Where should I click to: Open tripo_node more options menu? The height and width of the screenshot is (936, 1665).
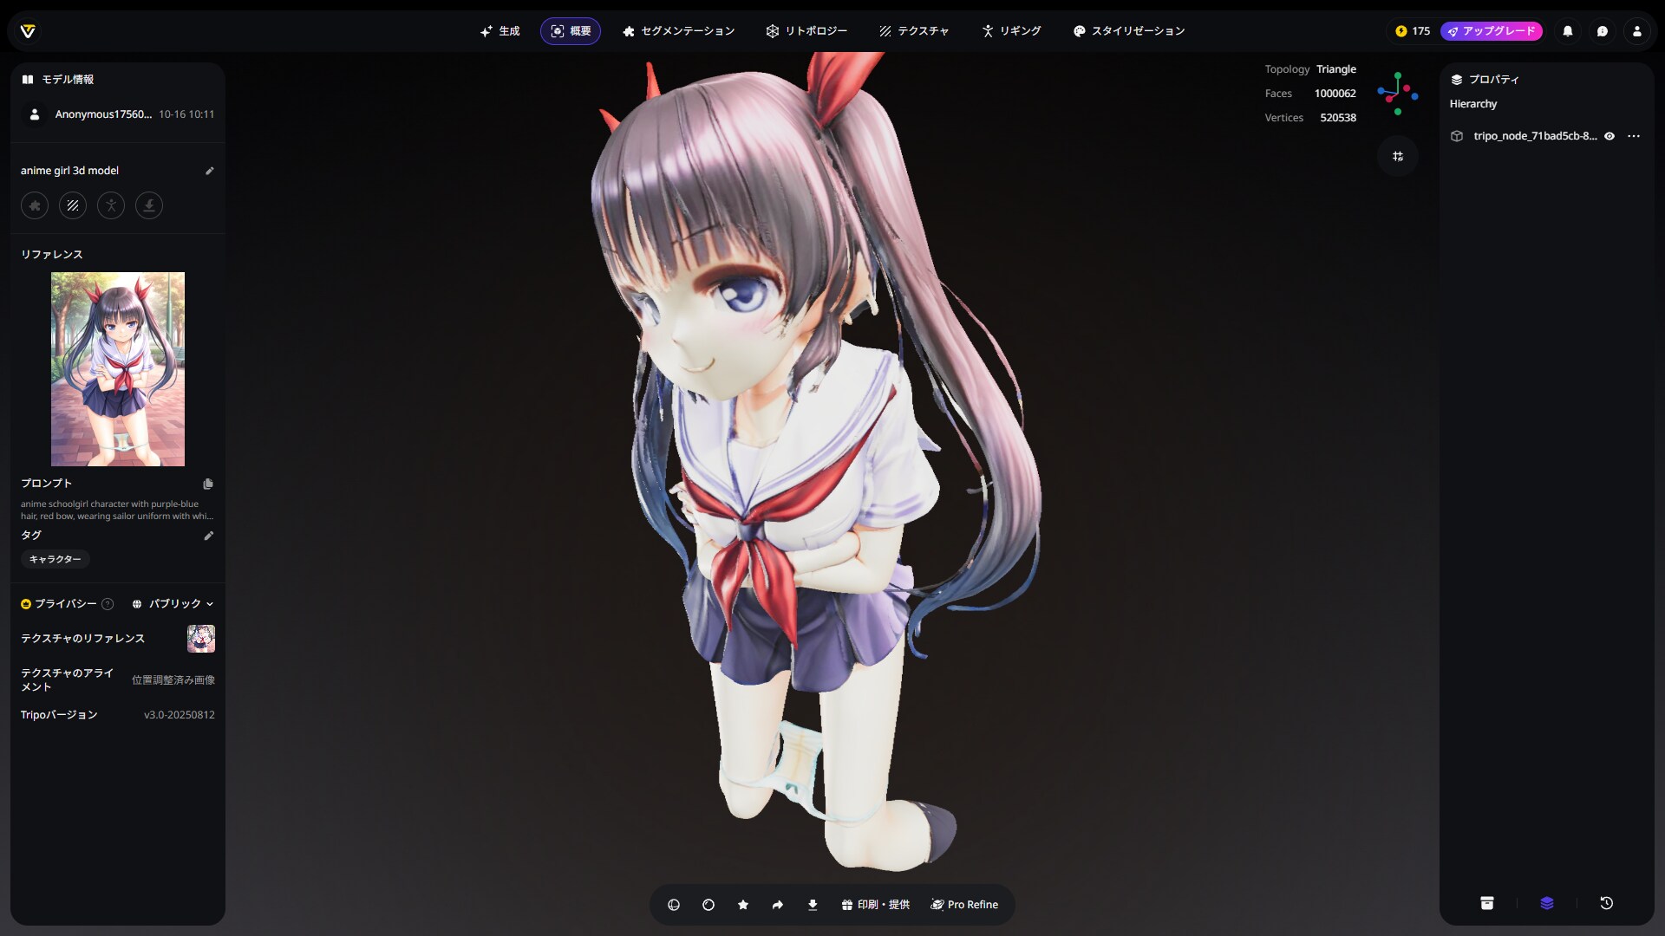click(x=1634, y=136)
